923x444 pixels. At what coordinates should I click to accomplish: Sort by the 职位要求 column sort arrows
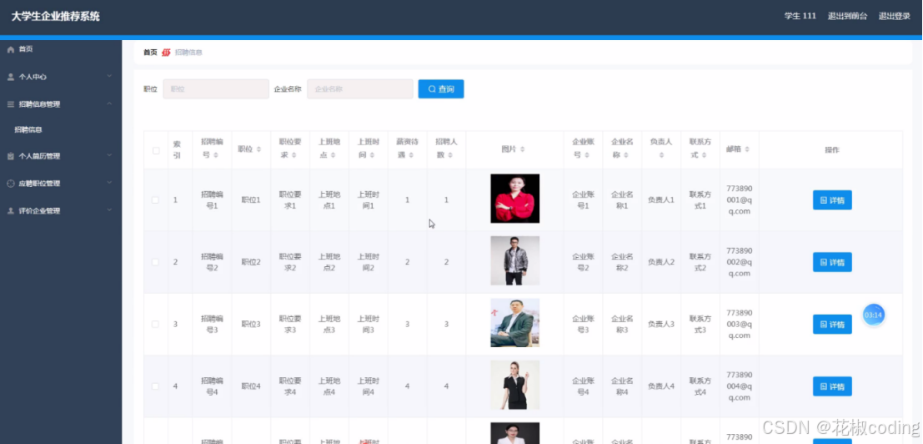coord(293,155)
